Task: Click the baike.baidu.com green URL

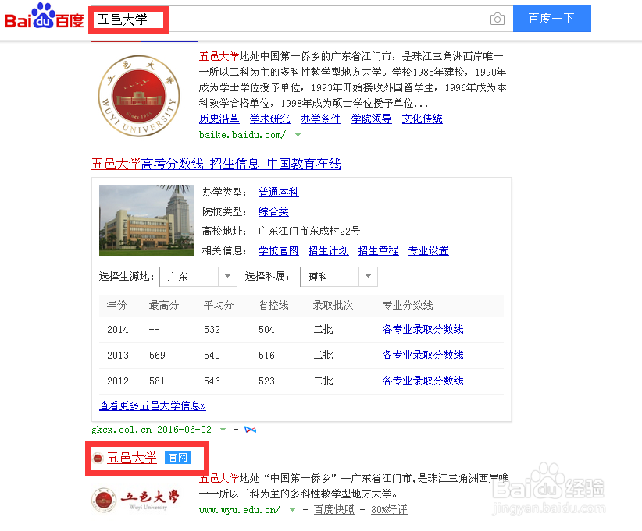Action: point(242,135)
